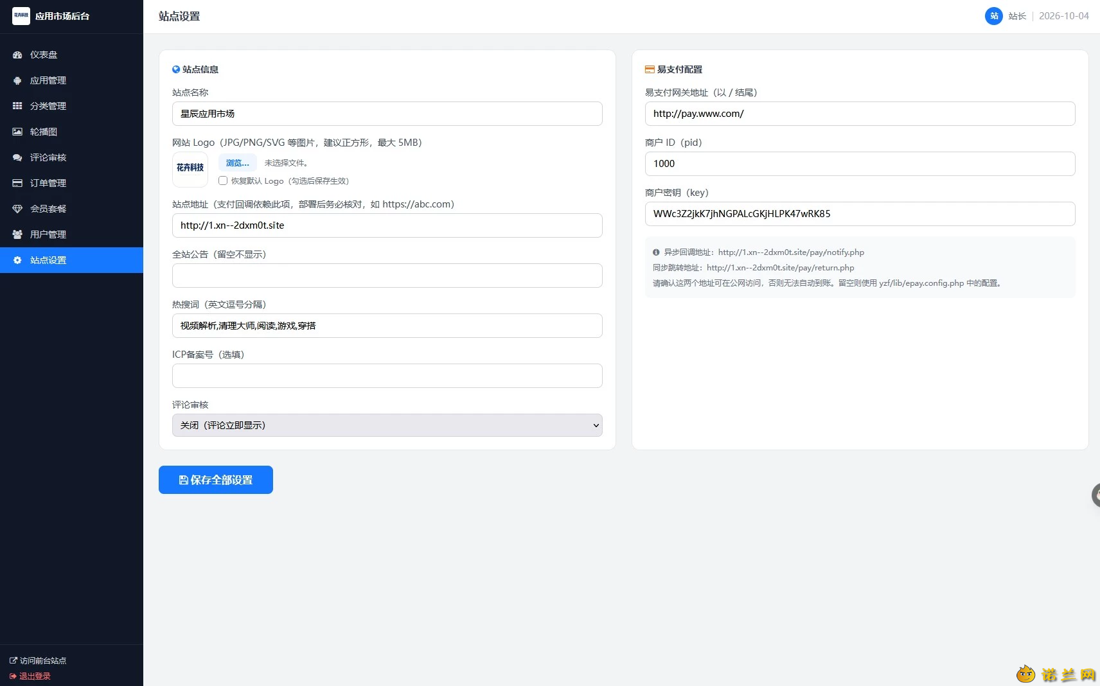Click the chat bubbles icon beside 评论审核
Viewport: 1100px width, 686px height.
(17, 157)
